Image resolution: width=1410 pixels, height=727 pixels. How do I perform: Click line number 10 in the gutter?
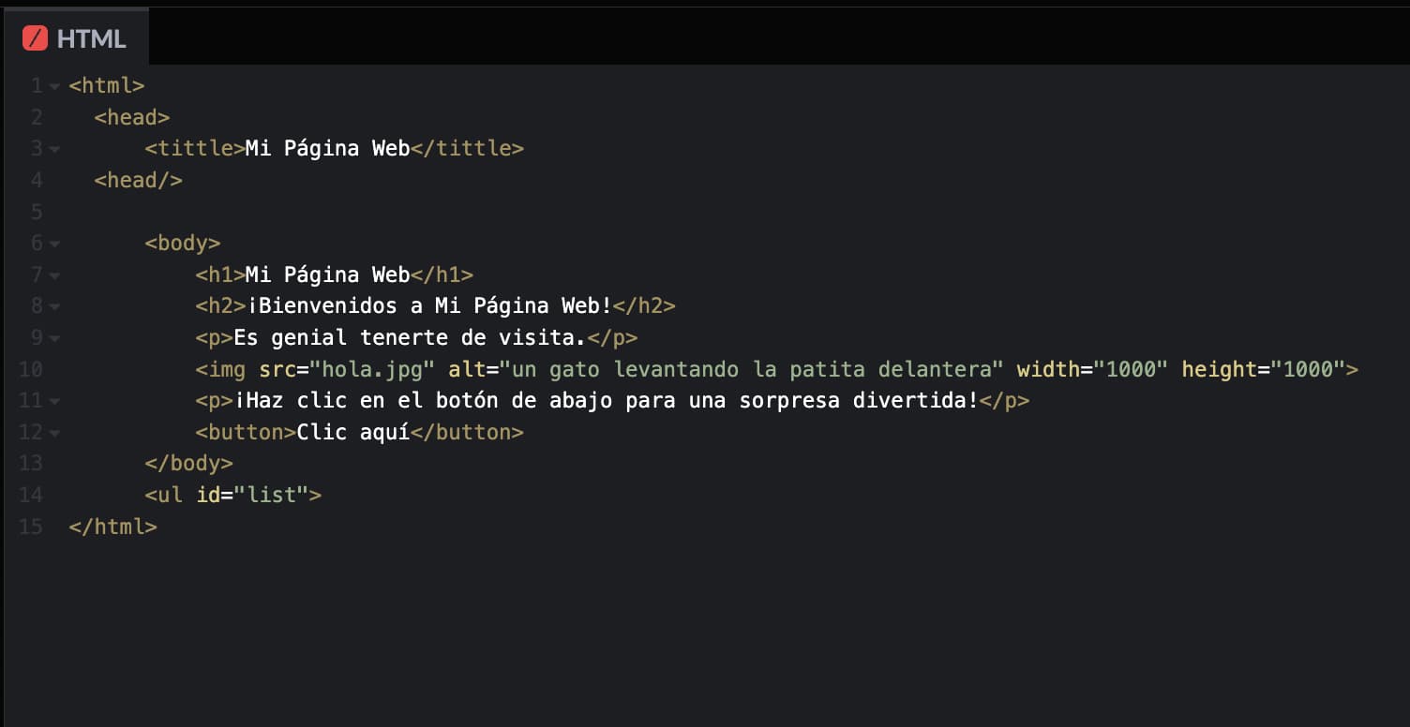[x=31, y=369]
